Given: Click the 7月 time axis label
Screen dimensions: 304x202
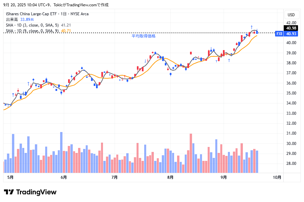Looking at the screenshot, I should (x=115, y=177).
